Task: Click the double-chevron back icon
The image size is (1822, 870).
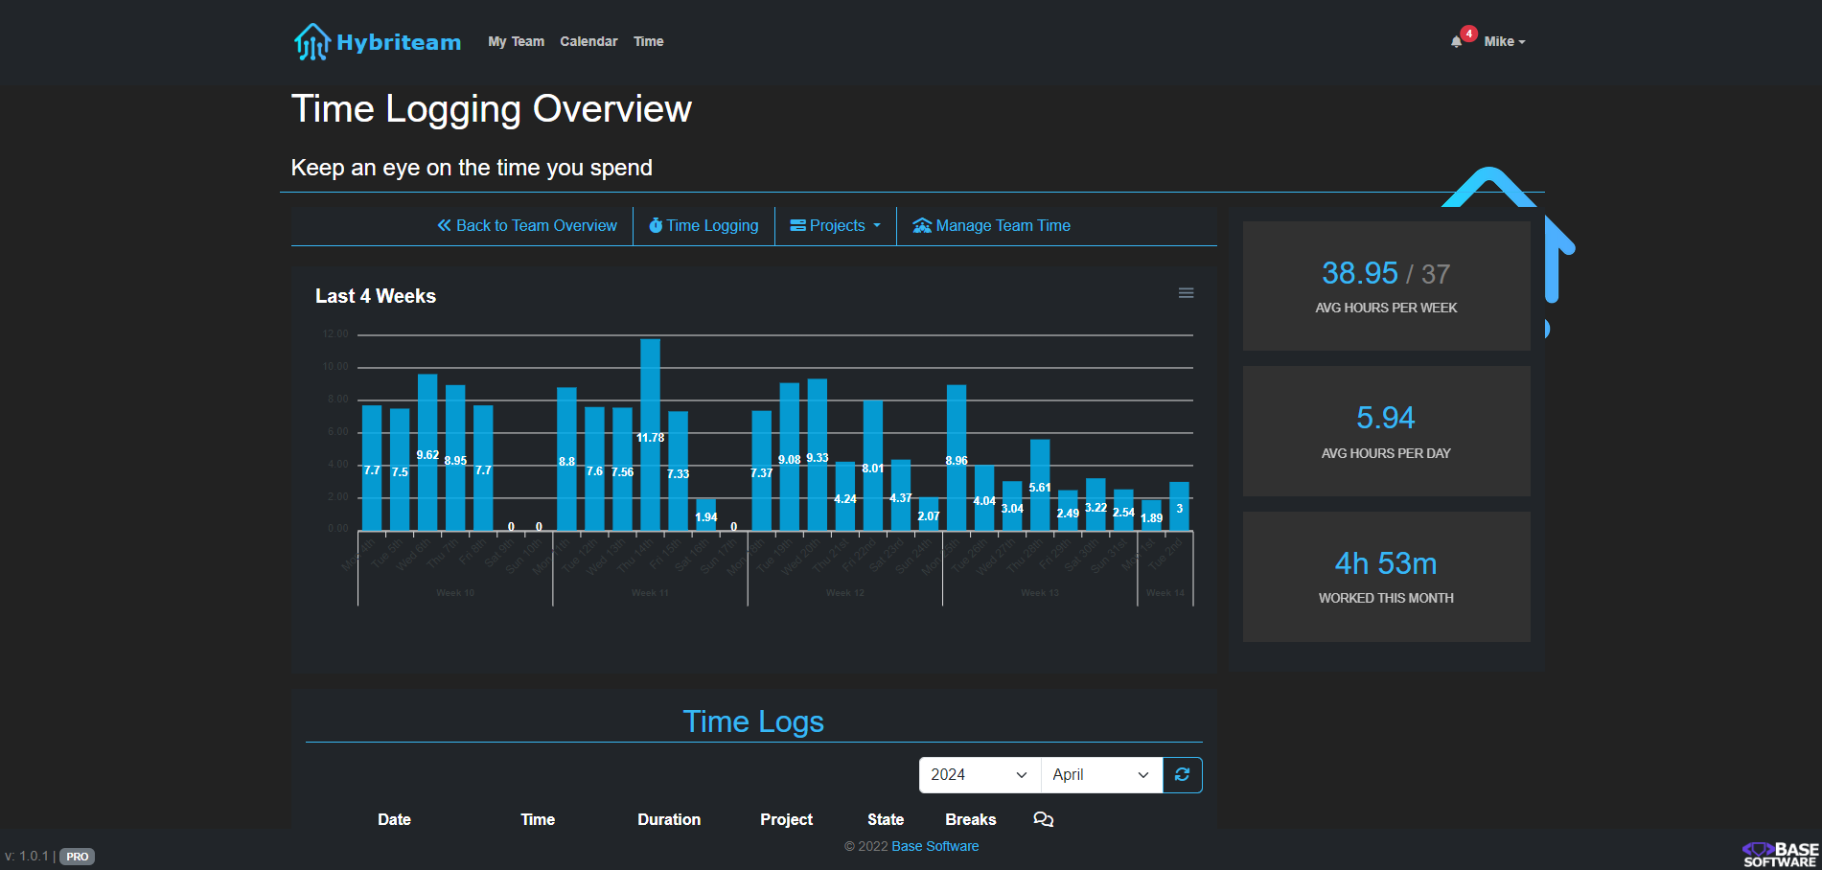Action: pyautogui.click(x=443, y=225)
